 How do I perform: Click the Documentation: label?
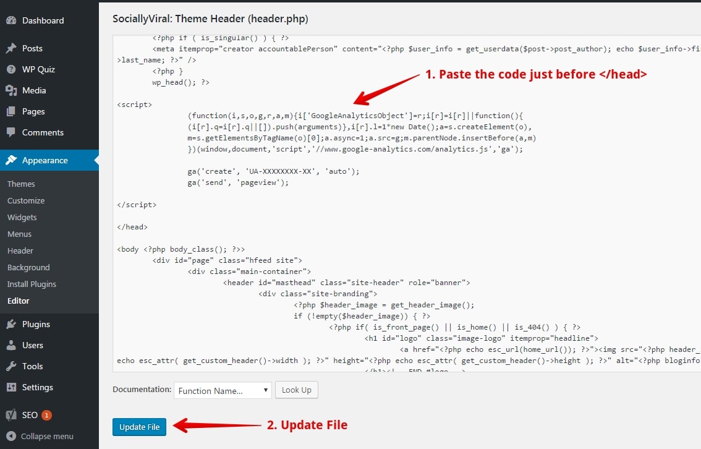[142, 390]
